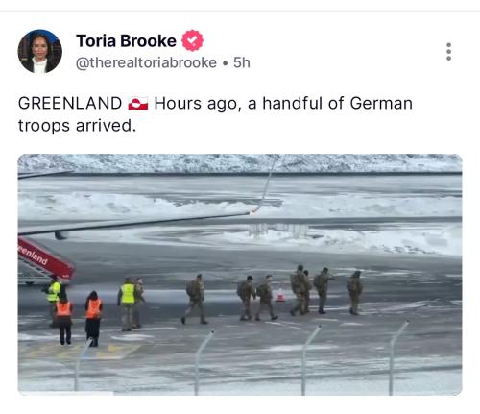The height and width of the screenshot is (414, 480).
Task: Click the orange traffic cone in the video
Action: [x=280, y=295]
